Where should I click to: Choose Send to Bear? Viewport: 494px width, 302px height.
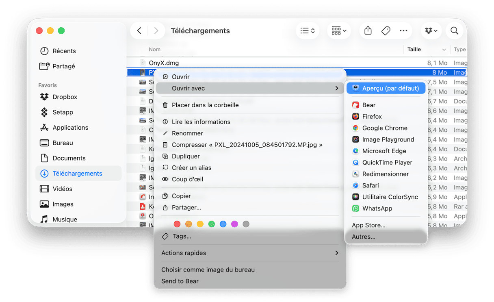(250, 281)
